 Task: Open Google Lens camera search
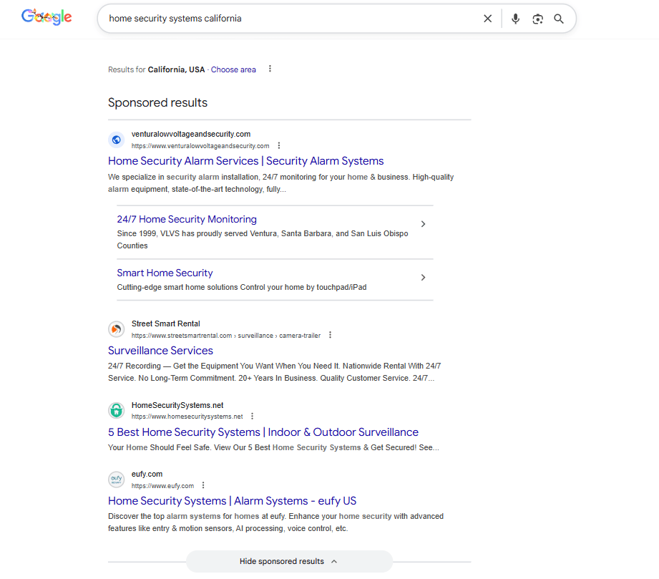coord(537,19)
